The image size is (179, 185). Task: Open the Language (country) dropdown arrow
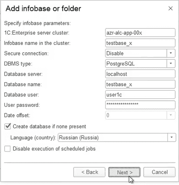click(172, 138)
